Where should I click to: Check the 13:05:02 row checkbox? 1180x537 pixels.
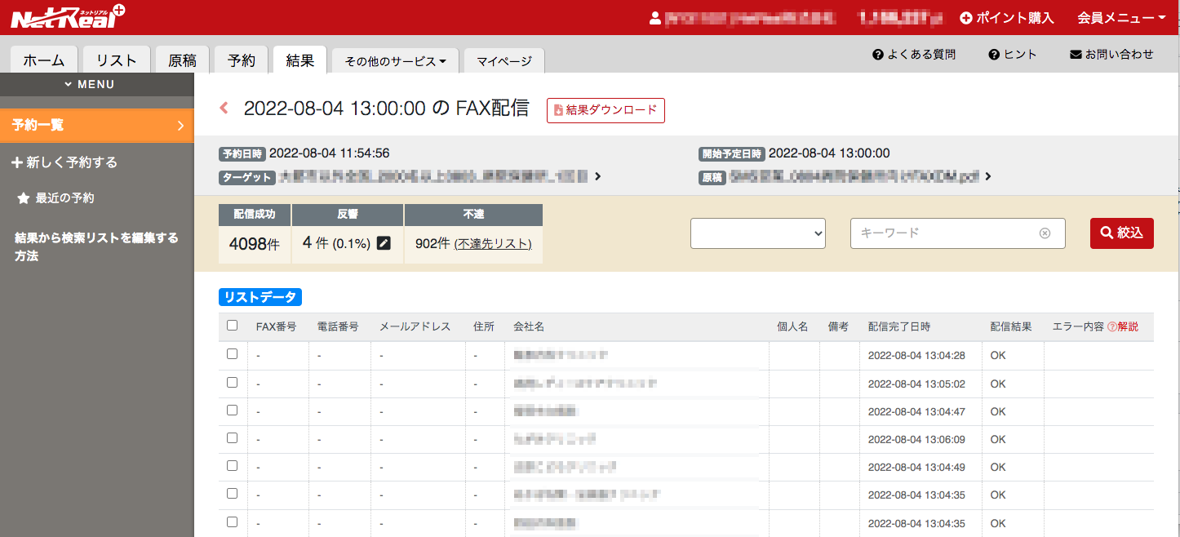pos(233,382)
